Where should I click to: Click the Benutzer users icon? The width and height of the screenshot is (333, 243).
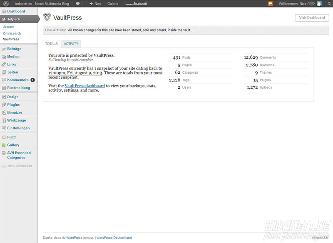tap(4, 112)
